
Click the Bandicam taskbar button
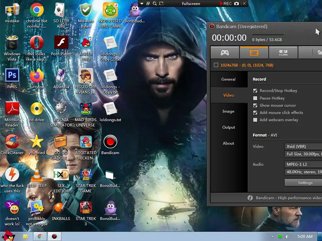[x=54, y=237]
